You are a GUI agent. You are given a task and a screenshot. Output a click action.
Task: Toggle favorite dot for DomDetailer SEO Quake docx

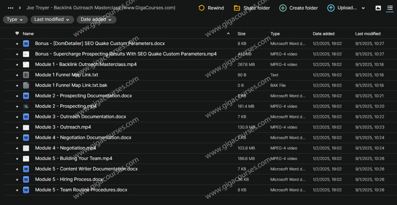click(x=17, y=44)
